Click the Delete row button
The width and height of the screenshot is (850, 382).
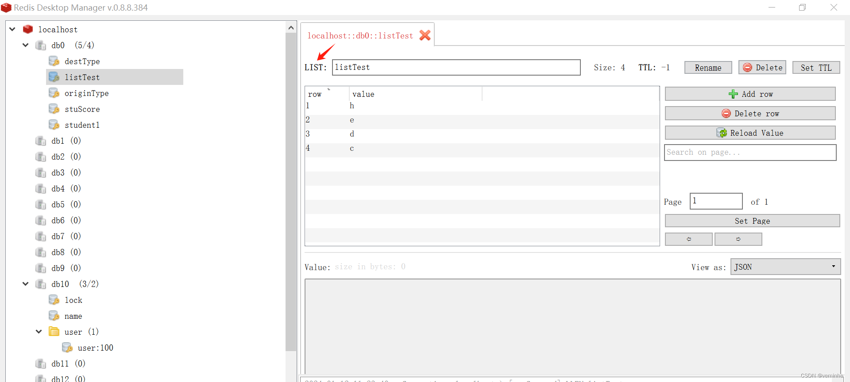pyautogui.click(x=750, y=113)
